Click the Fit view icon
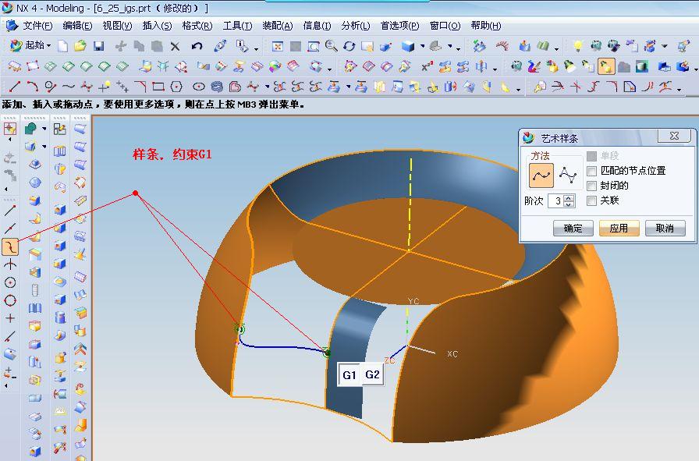The image size is (699, 461). tap(277, 46)
